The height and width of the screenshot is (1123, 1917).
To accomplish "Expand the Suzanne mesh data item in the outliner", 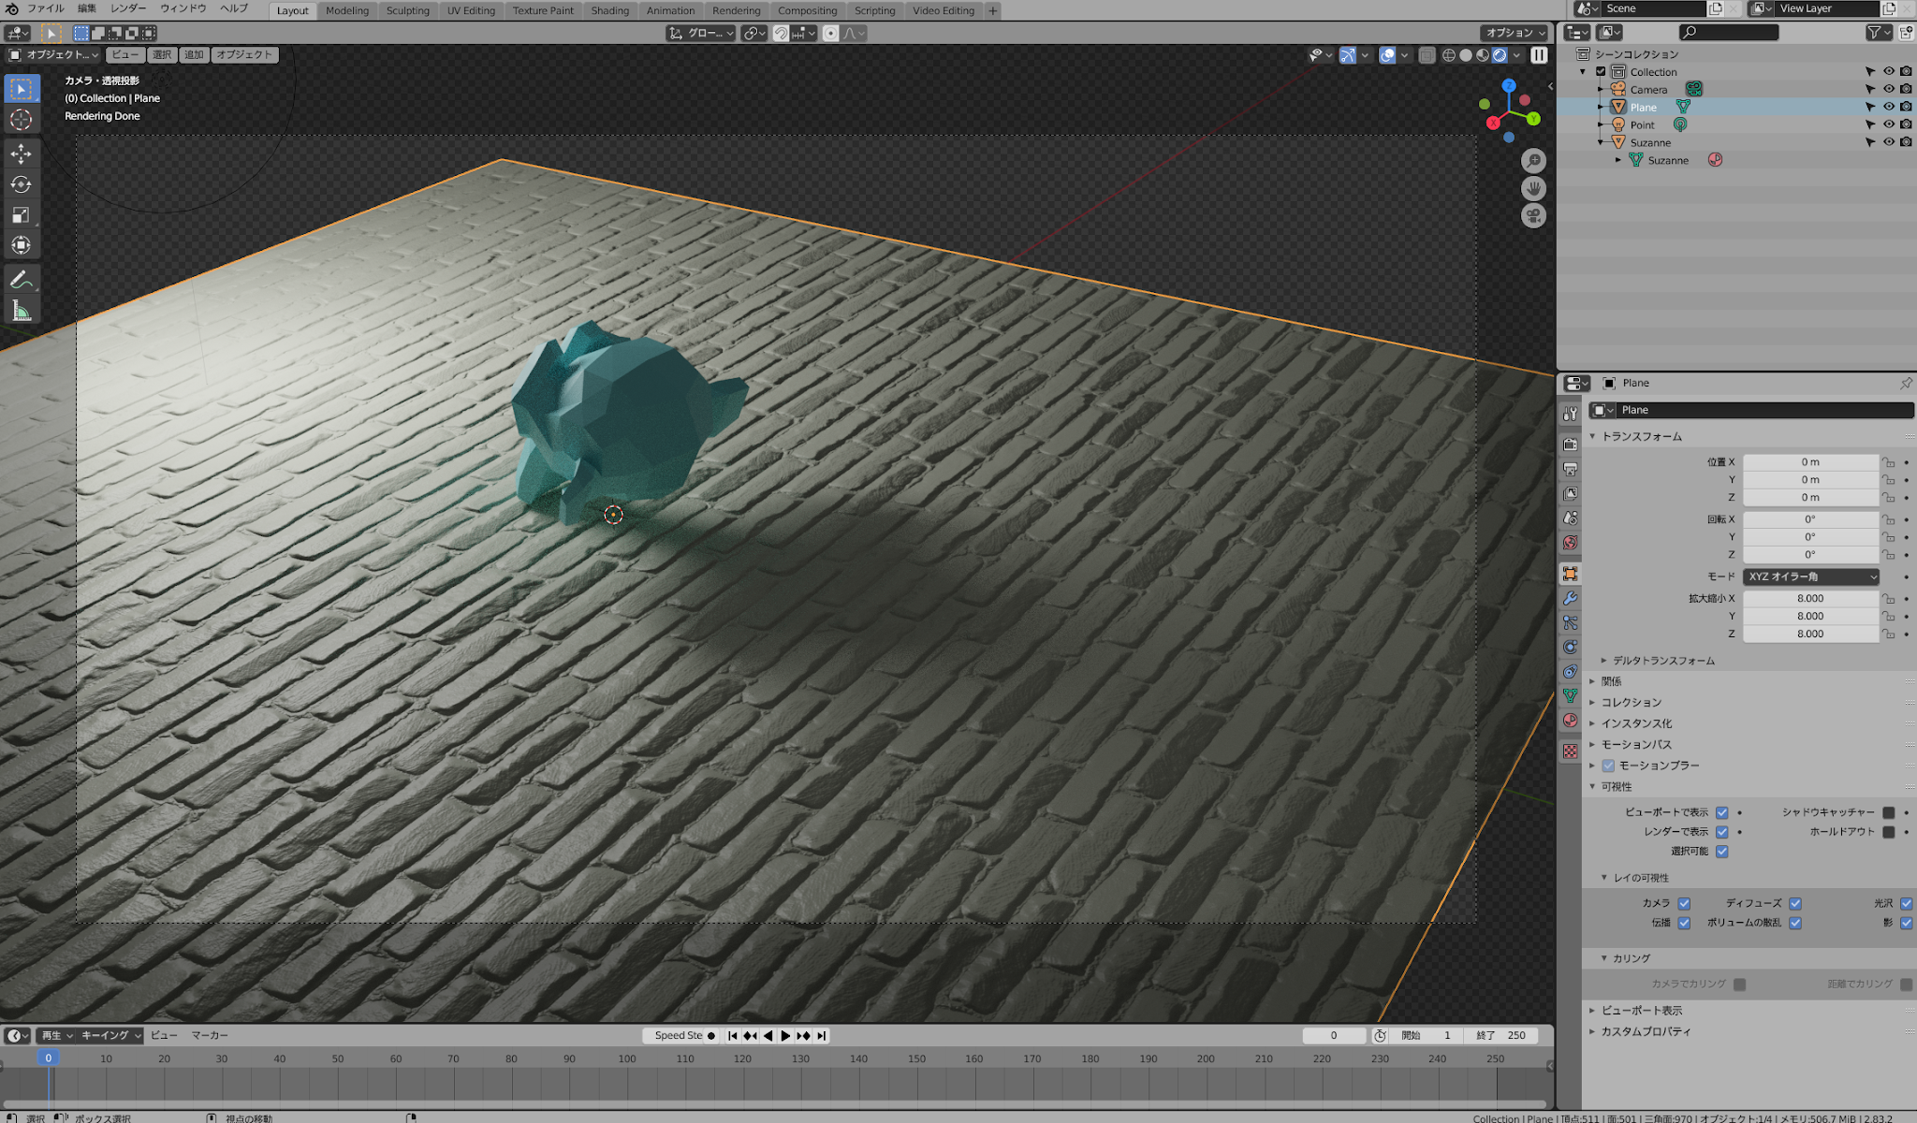I will tap(1618, 160).
